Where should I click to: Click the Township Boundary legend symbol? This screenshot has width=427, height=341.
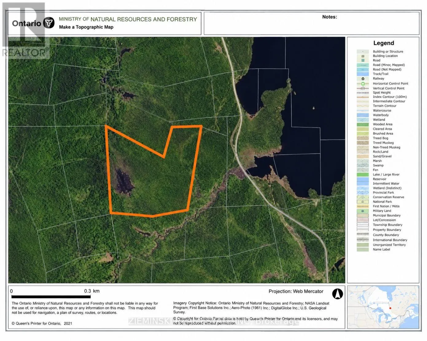pyautogui.click(x=363, y=225)
